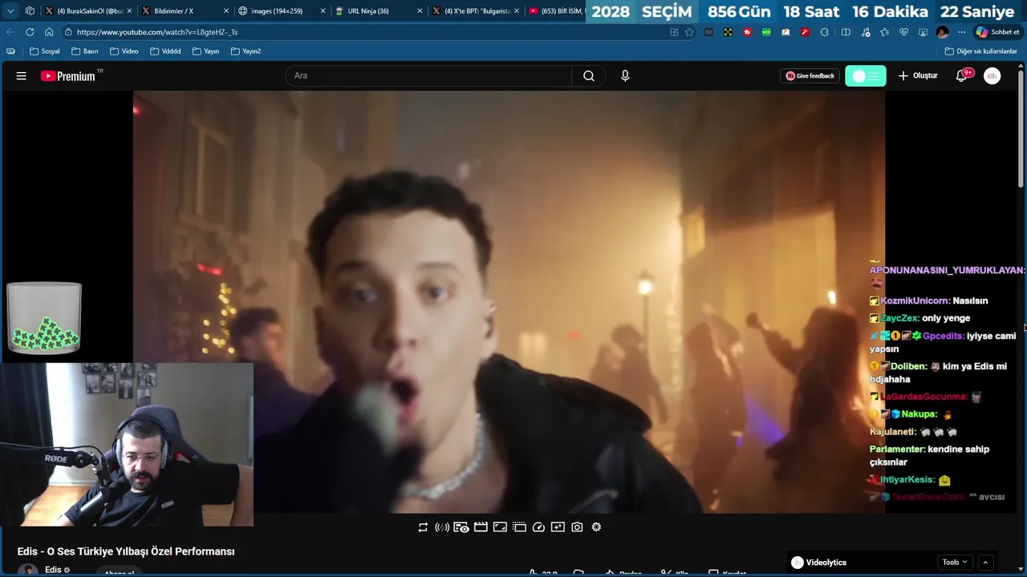Open the playback speed gauge icon

(x=538, y=527)
